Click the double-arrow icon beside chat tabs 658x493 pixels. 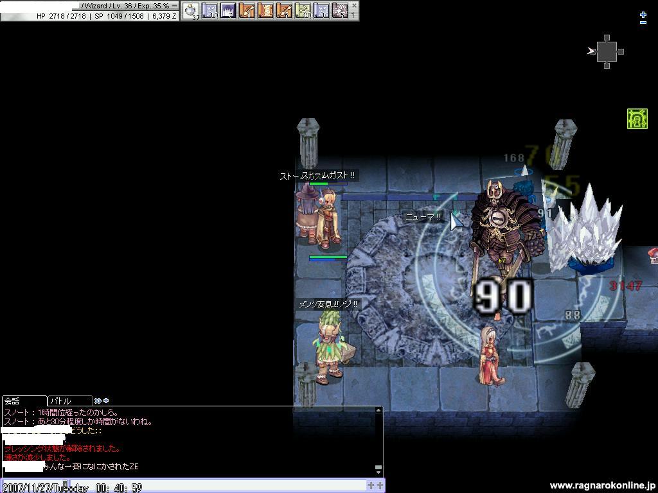98,401
